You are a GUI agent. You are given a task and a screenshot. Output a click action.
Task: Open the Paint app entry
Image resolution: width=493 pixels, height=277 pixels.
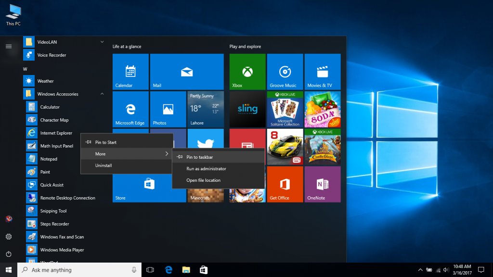(45, 172)
